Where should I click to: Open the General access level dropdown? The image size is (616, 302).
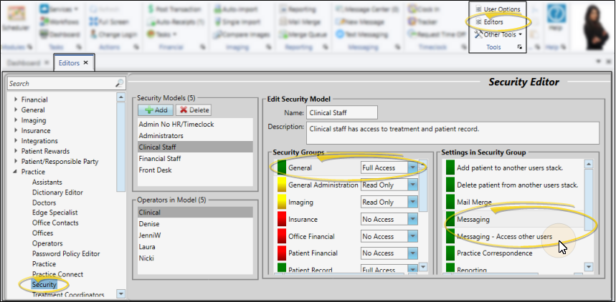(x=412, y=167)
